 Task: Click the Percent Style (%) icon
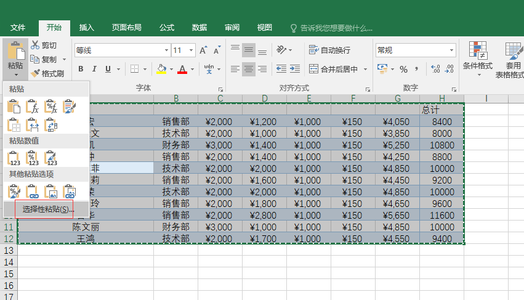[403, 69]
